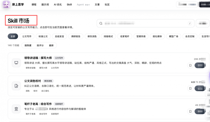Open the 社区 nav item
The width and height of the screenshot is (210, 122).
point(107,5)
